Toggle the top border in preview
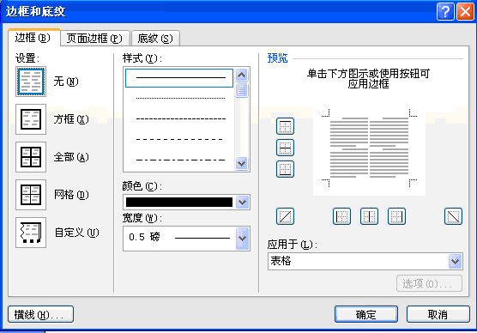The width and height of the screenshot is (477, 333). [285, 126]
